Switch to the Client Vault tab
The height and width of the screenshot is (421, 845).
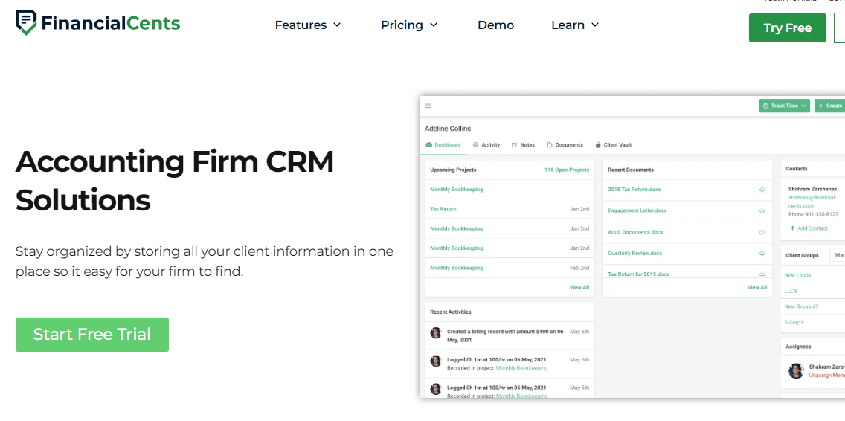point(613,145)
